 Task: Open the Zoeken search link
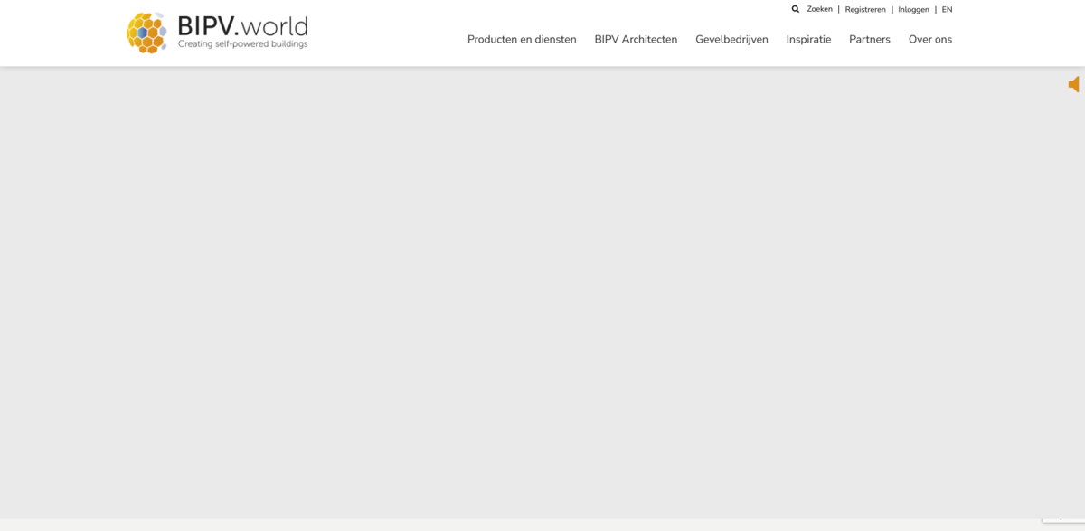point(819,9)
